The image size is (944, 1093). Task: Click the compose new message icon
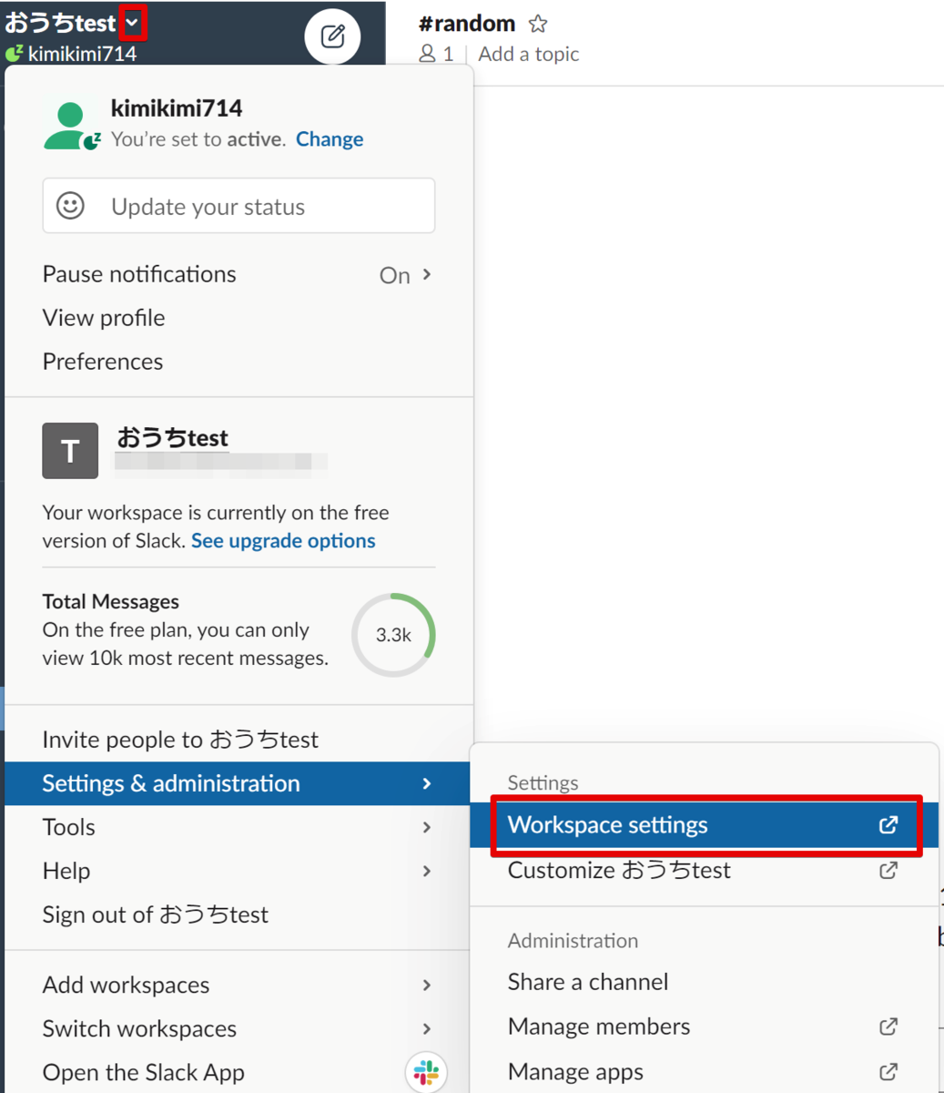332,36
